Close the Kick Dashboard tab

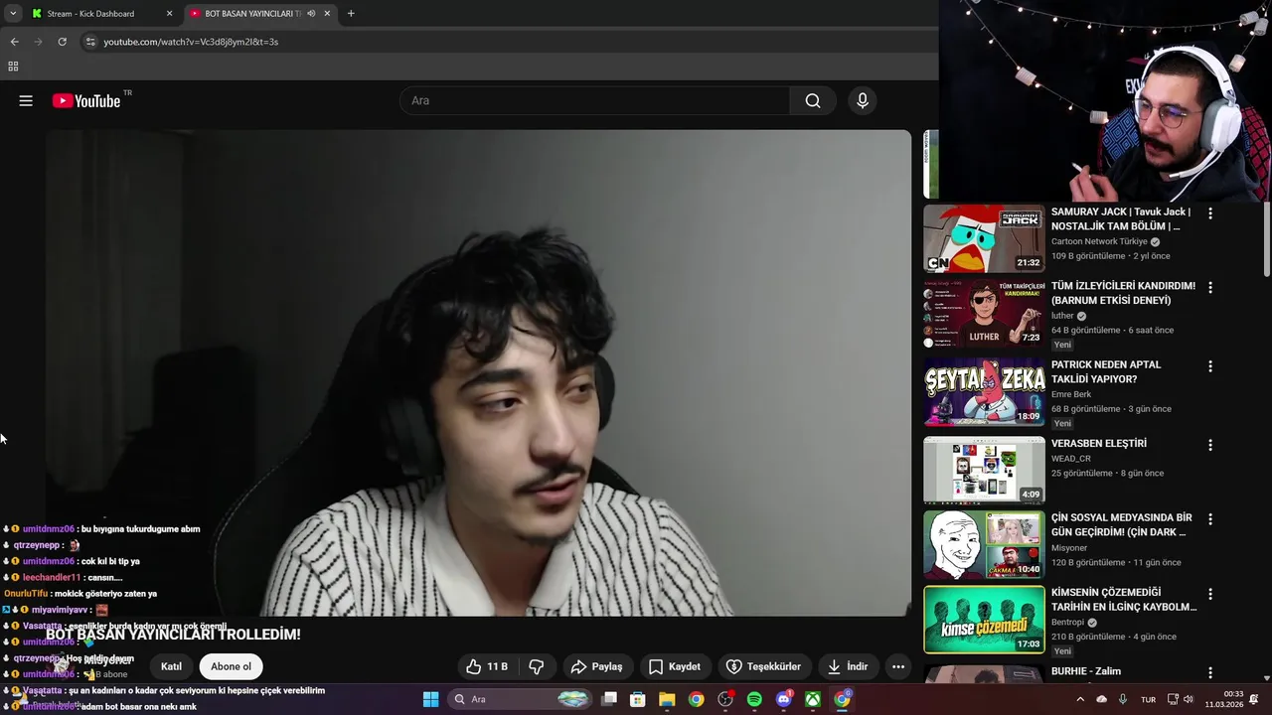pyautogui.click(x=169, y=14)
